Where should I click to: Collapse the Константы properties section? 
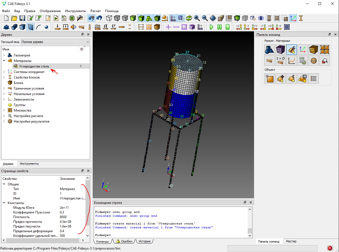tap(4, 203)
